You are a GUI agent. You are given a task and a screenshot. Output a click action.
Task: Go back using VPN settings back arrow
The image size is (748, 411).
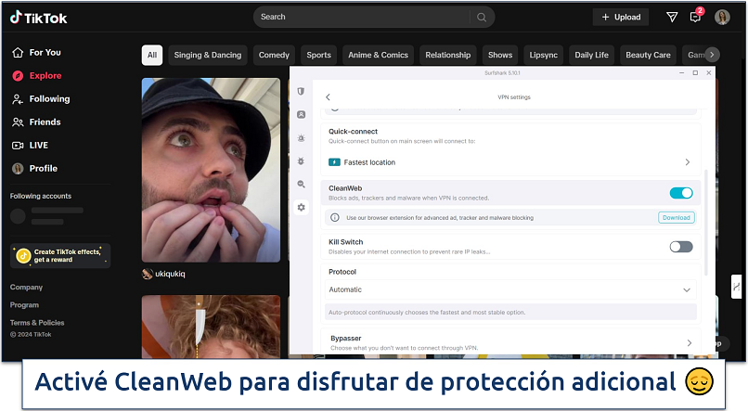click(x=328, y=97)
